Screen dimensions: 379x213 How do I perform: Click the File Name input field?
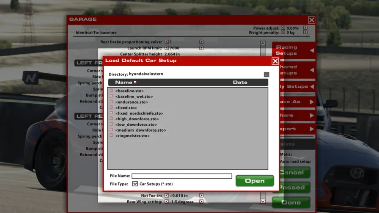point(182,176)
